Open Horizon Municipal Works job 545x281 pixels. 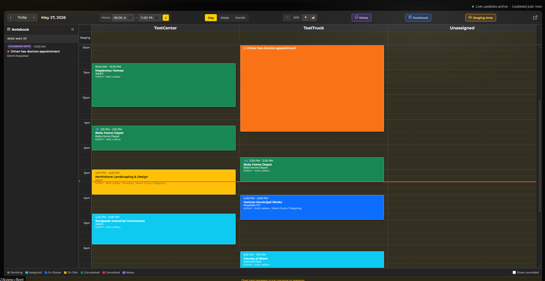tap(312, 207)
